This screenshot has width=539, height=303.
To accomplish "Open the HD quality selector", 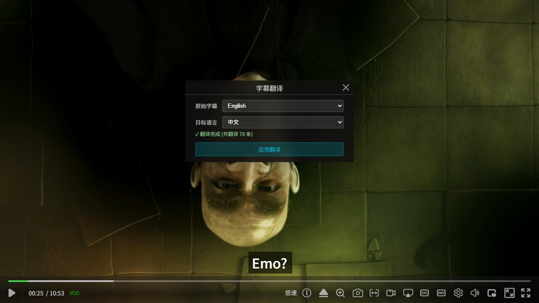I will point(441,293).
